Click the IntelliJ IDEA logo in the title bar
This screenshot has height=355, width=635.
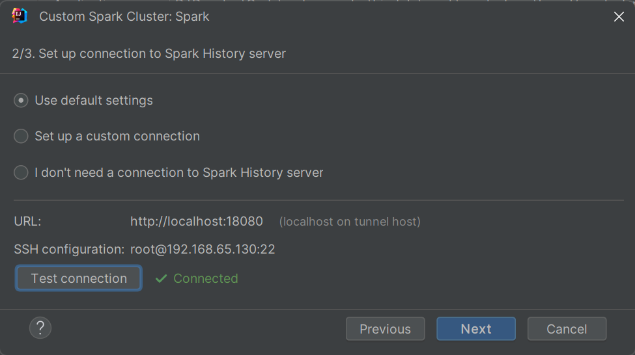point(20,16)
